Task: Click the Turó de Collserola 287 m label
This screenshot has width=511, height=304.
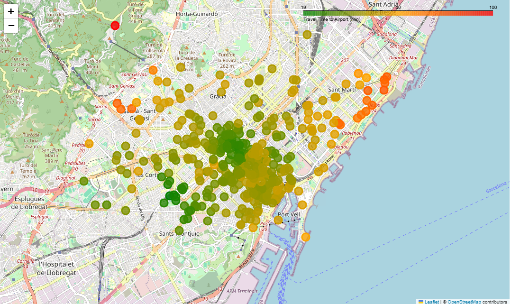Action: pyautogui.click(x=154, y=50)
